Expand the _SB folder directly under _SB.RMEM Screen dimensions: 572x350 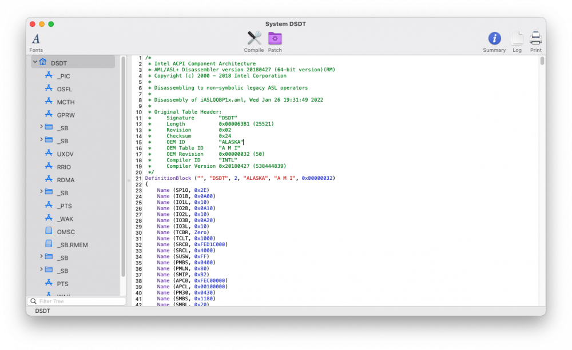(41, 257)
